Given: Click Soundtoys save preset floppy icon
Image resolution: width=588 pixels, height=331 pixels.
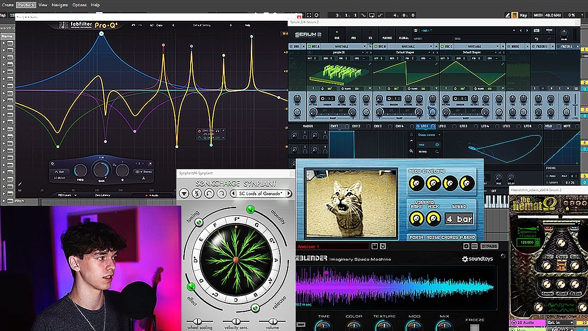Looking at the screenshot, I should (x=374, y=246).
